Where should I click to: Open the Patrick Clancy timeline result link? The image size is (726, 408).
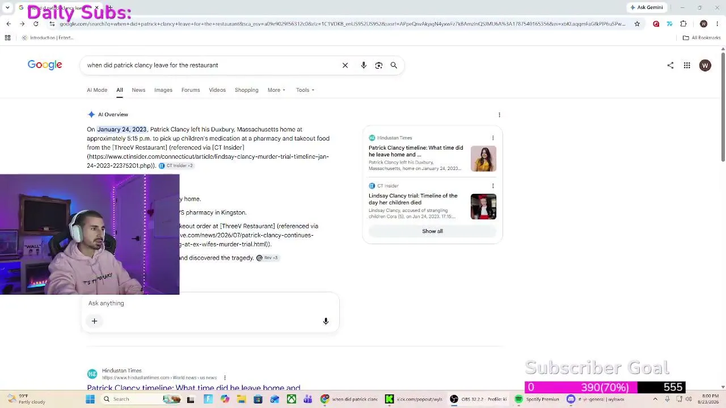[x=193, y=388]
